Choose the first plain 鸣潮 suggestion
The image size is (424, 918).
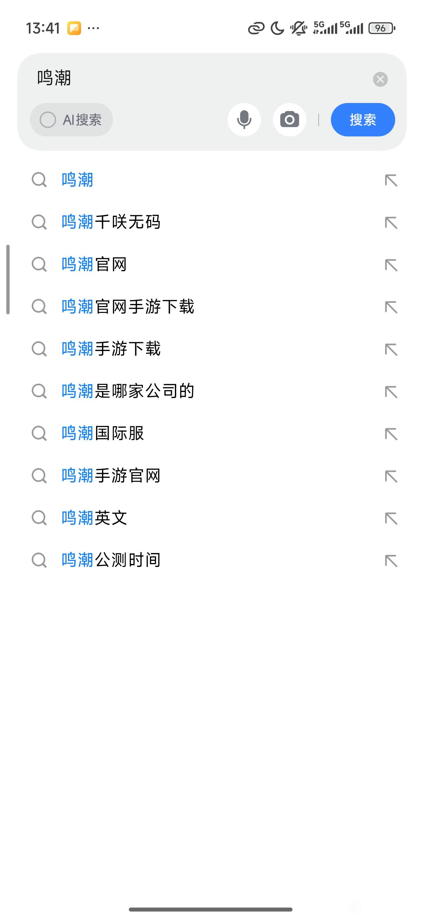pyautogui.click(x=78, y=180)
